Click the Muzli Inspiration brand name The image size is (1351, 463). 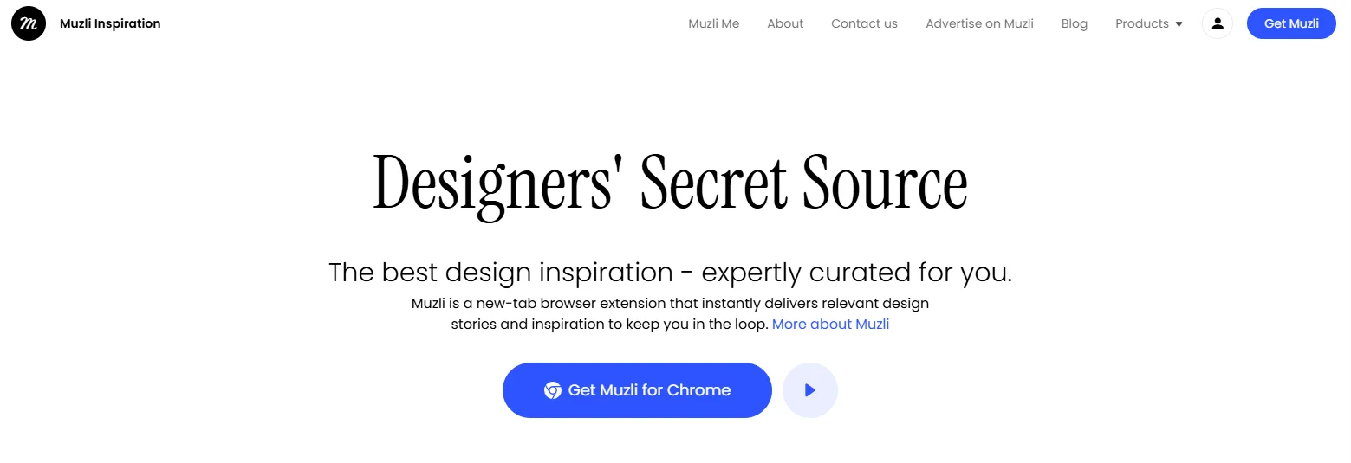[x=110, y=23]
